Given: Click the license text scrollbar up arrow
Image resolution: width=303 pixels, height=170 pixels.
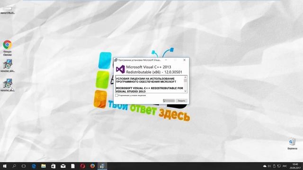Looking at the screenshot, I should pos(185,77).
